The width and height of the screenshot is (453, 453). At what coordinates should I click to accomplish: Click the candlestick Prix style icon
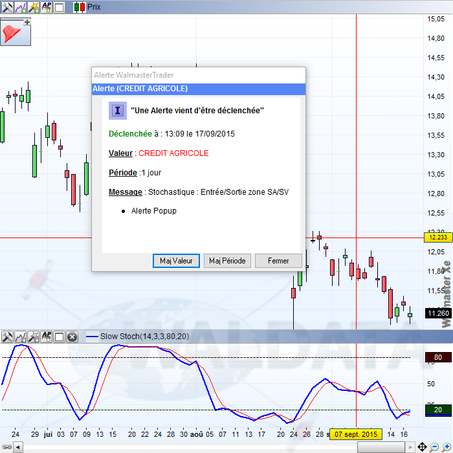79,7
